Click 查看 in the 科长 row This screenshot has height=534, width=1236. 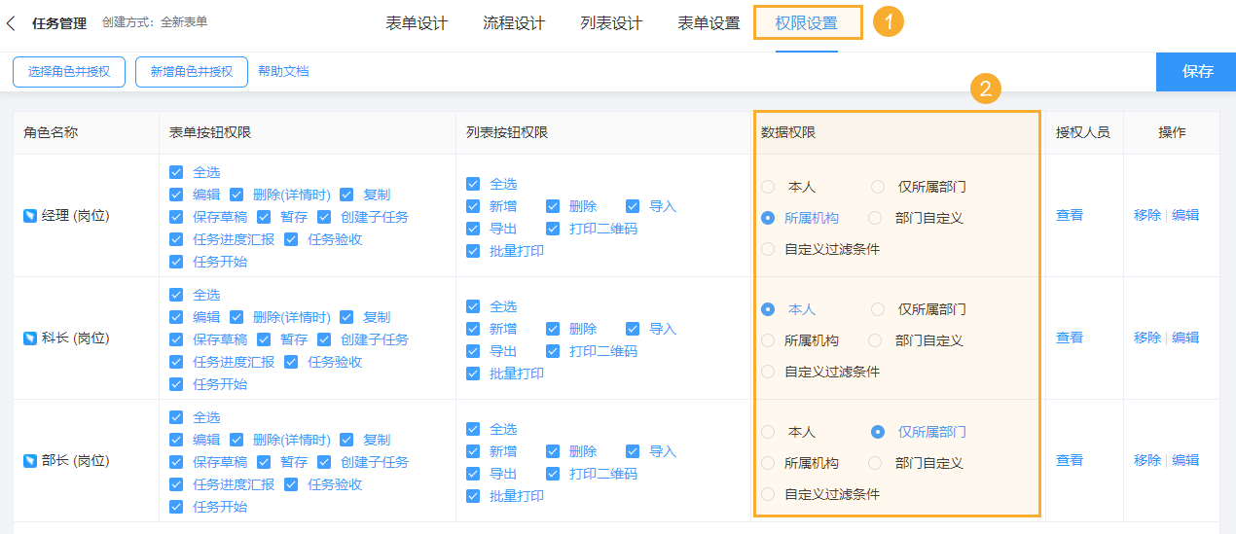pos(1070,338)
